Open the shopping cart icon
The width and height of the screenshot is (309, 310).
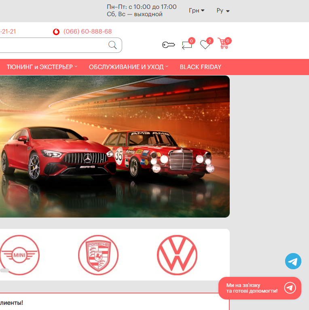[223, 44]
